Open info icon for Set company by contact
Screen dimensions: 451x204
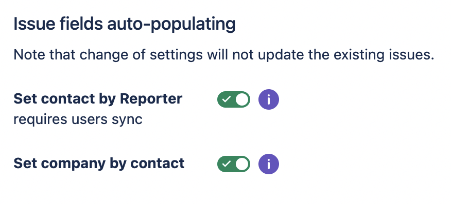(268, 164)
